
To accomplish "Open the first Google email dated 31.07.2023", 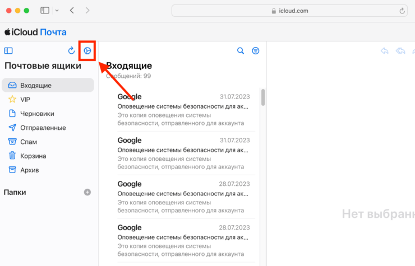I will [183, 109].
